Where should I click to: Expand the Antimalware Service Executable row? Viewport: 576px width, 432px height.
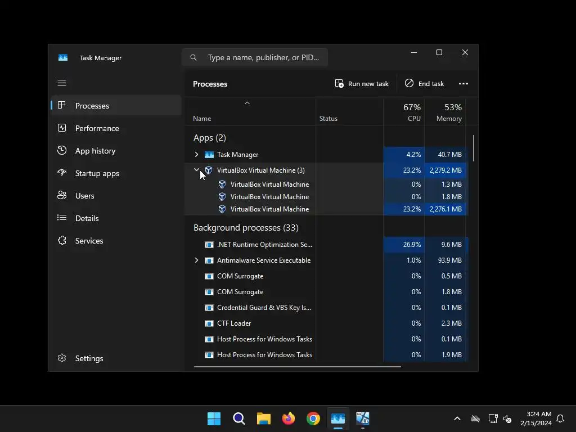[x=196, y=260]
